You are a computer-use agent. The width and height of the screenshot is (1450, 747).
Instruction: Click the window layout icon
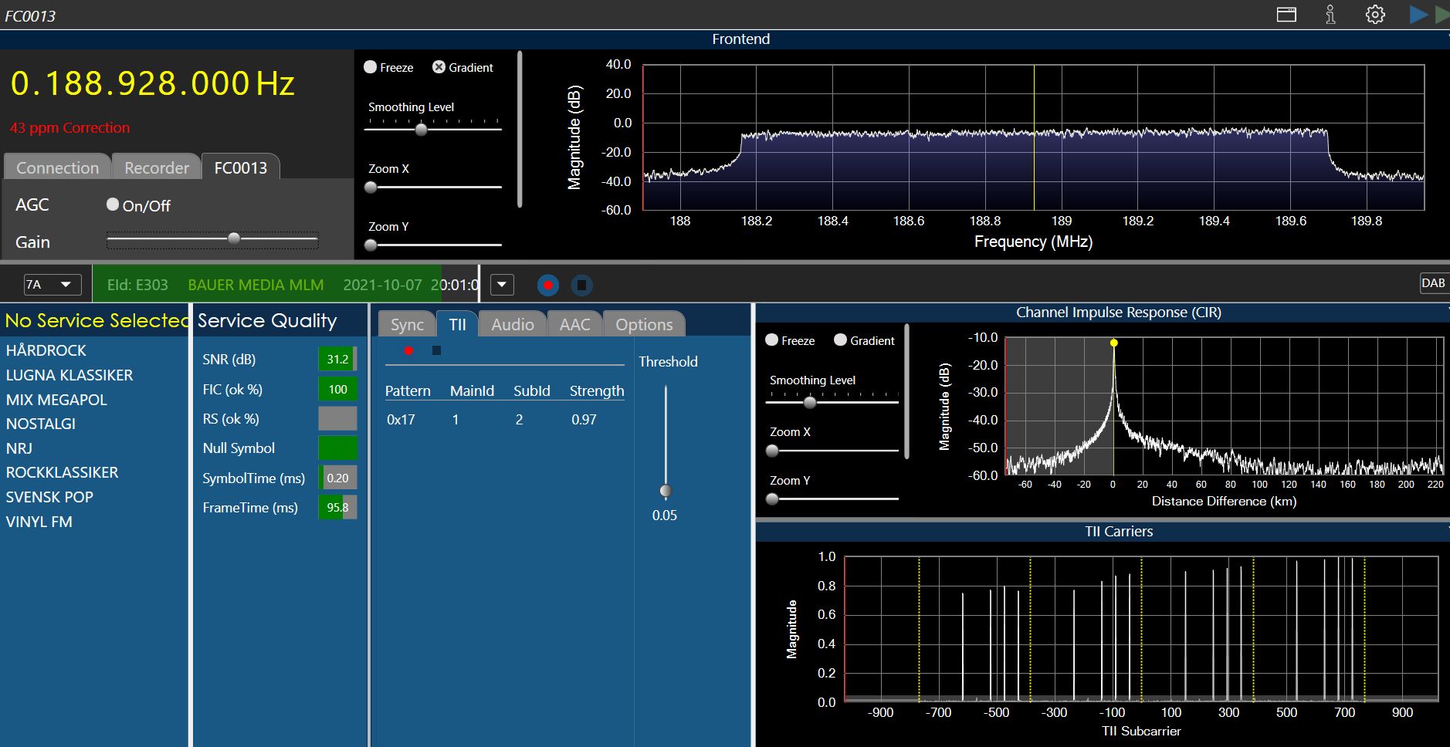1286,15
